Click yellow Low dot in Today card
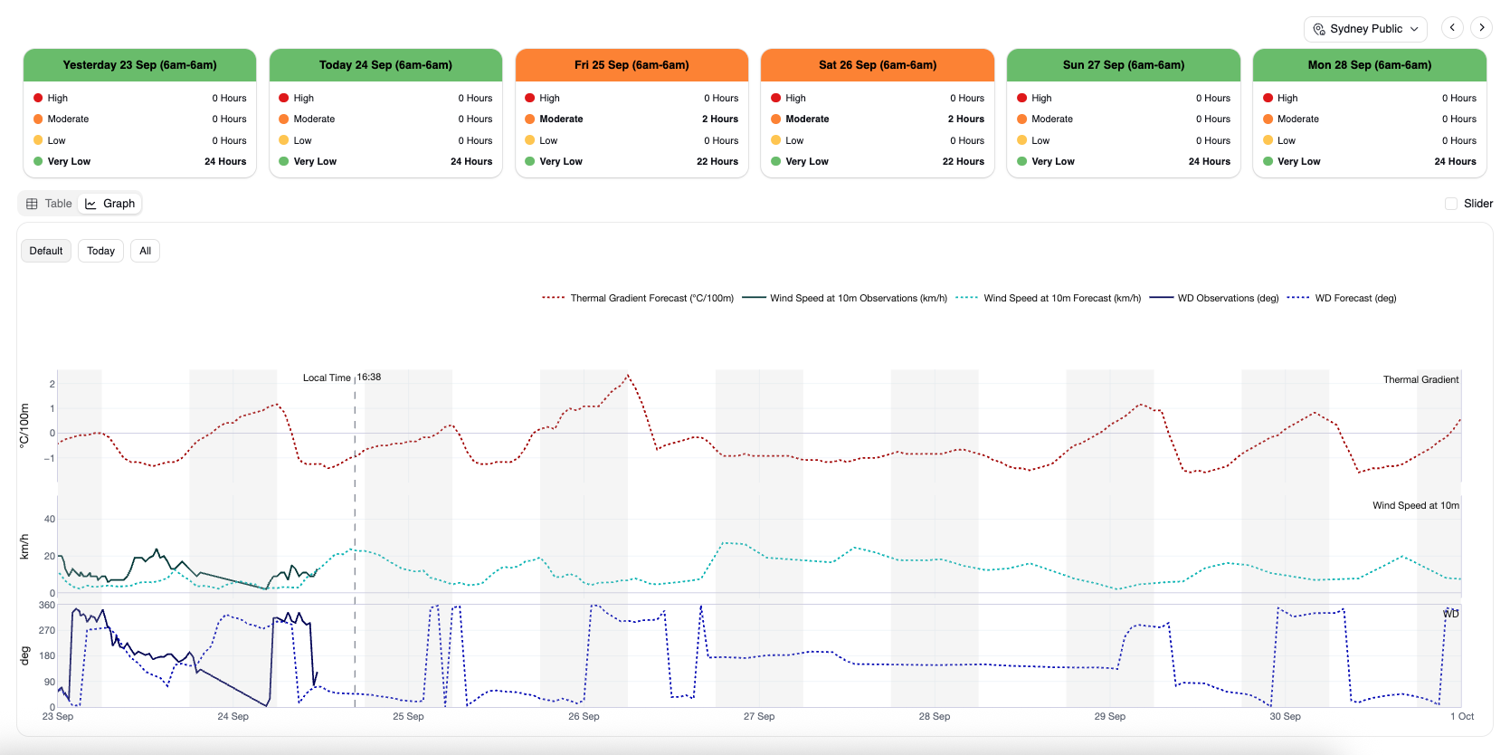The height and width of the screenshot is (755, 1510). [284, 140]
